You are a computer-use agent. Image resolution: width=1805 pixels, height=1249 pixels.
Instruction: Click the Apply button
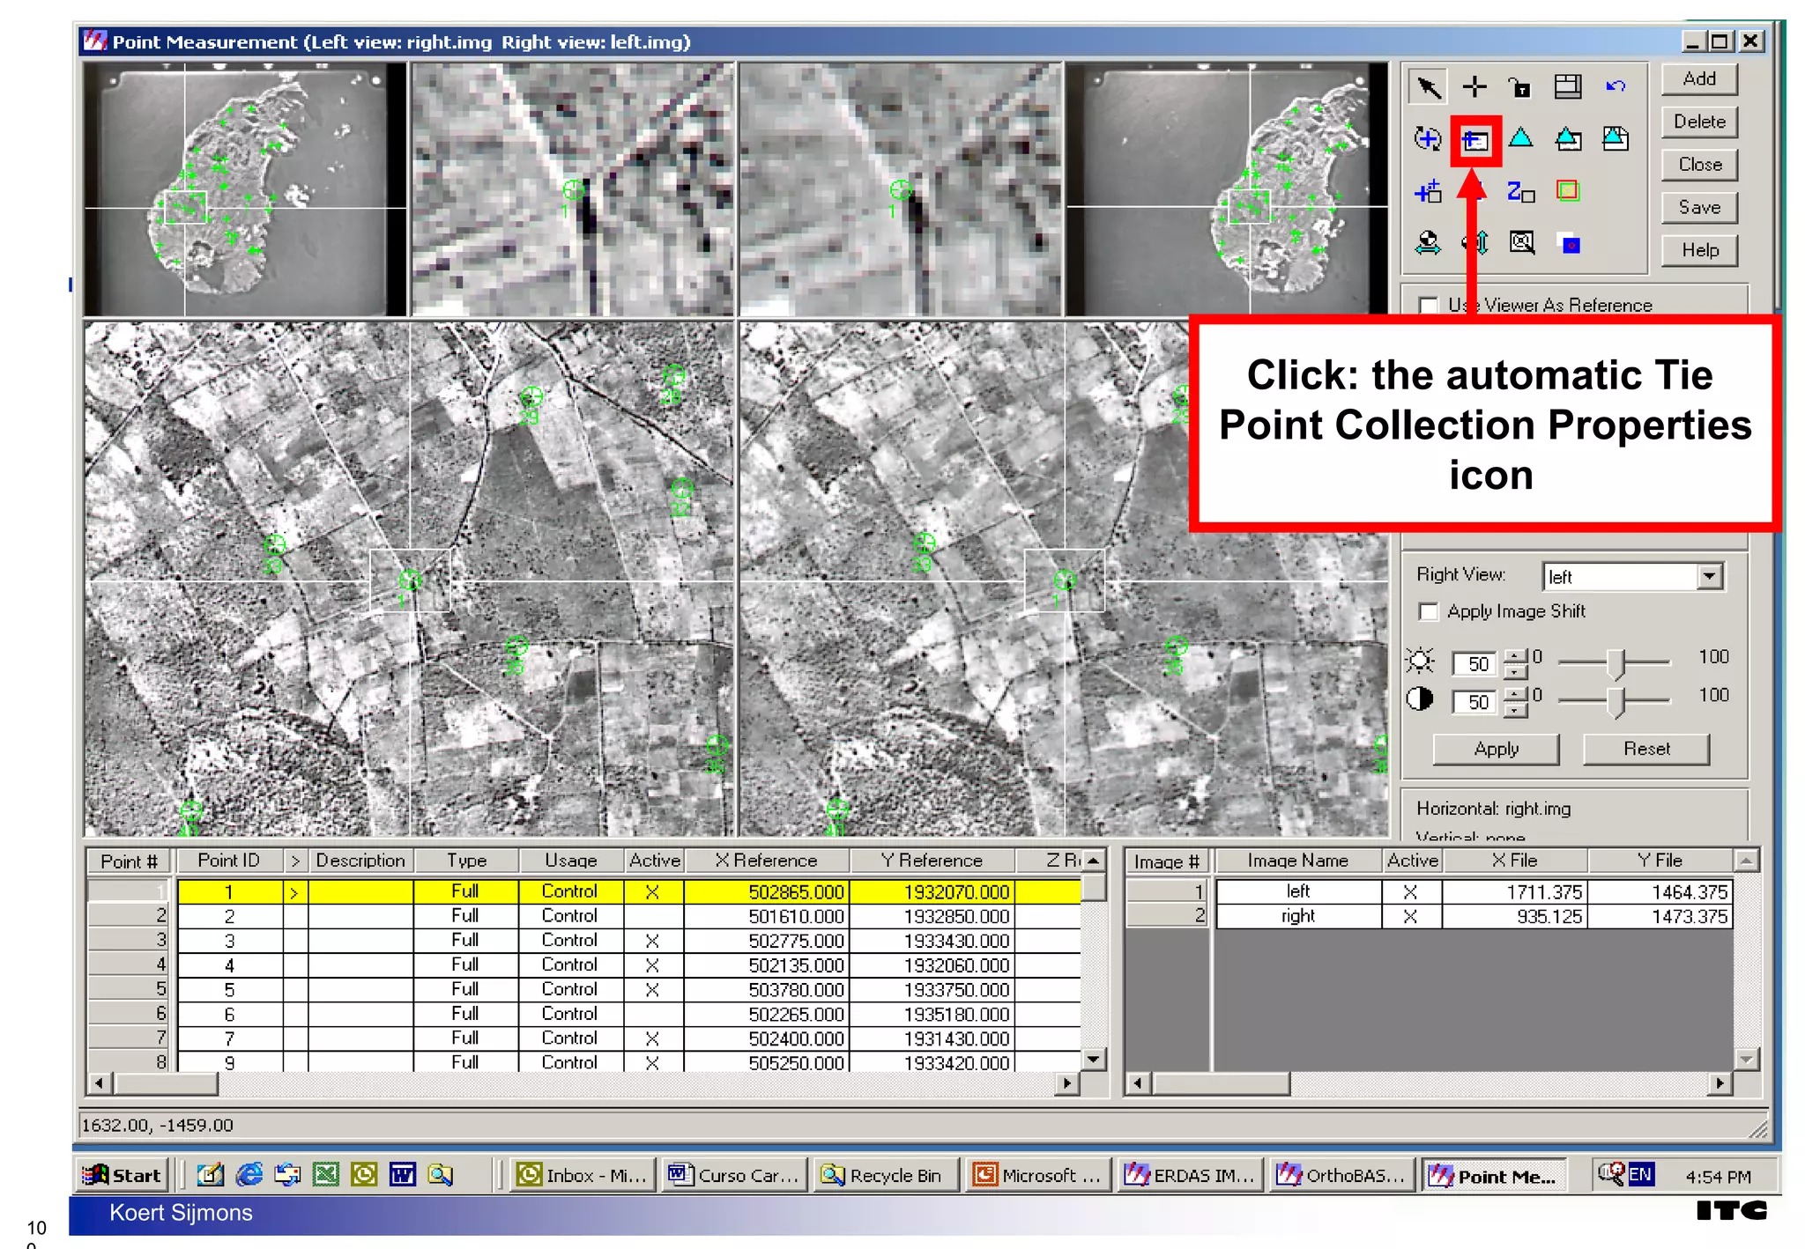pyautogui.click(x=1496, y=749)
